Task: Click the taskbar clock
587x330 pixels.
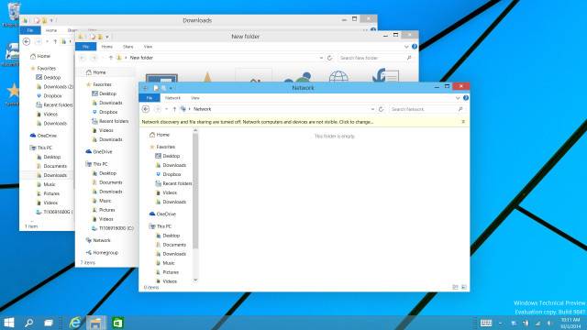Action: [570, 323]
